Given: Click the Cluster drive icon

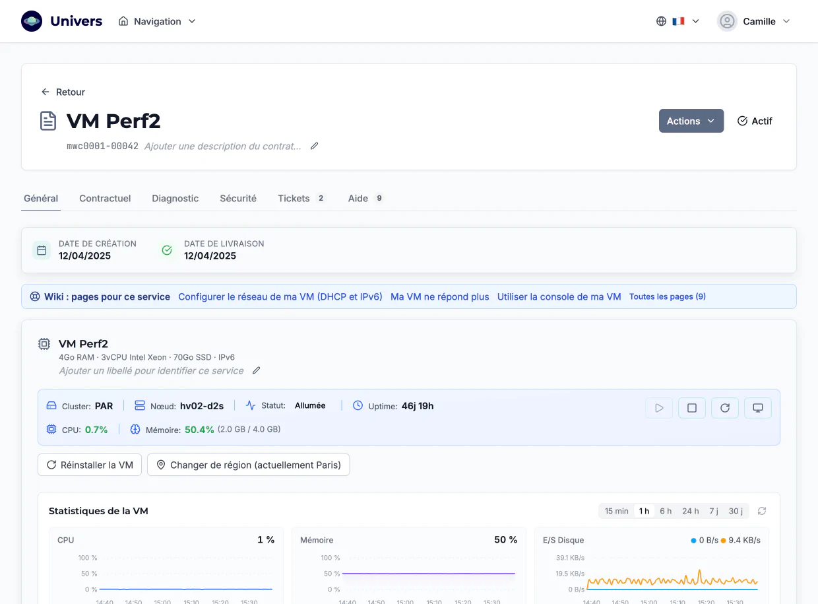Looking at the screenshot, I should click(51, 405).
